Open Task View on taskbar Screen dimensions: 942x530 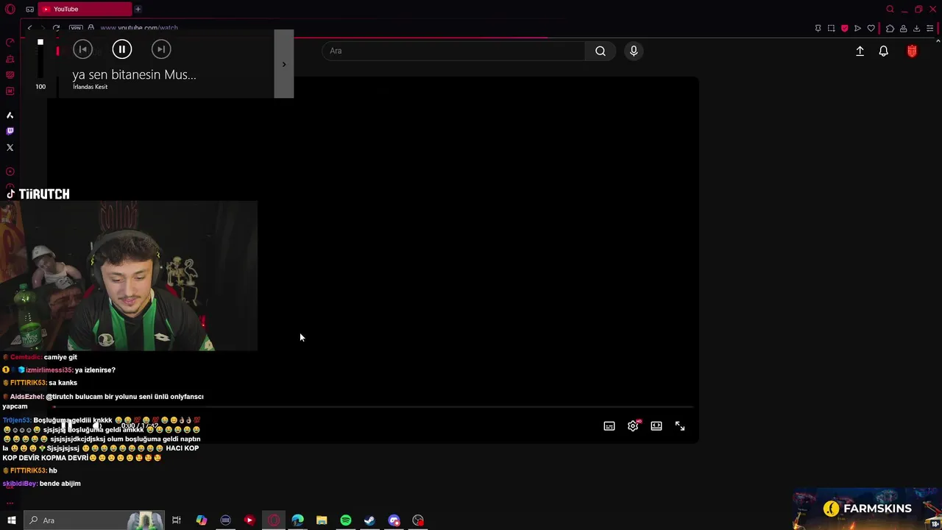[177, 520]
